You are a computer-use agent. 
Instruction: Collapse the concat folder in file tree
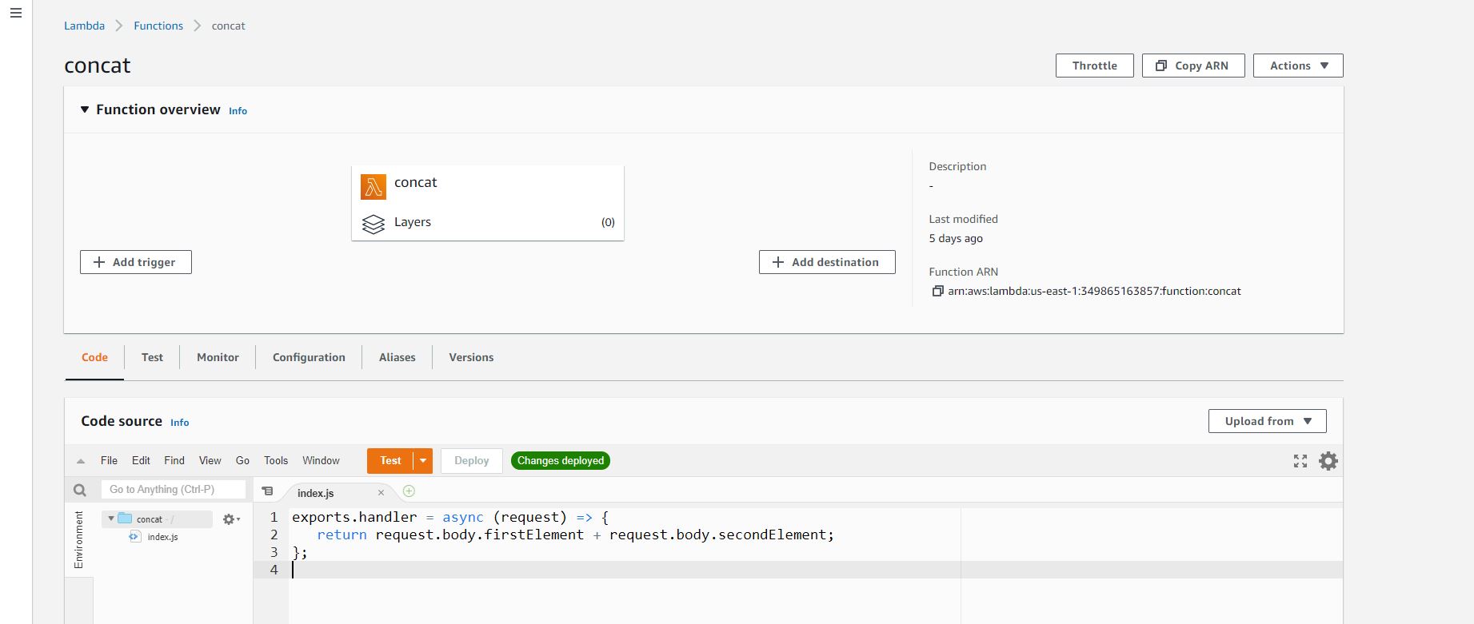(110, 519)
